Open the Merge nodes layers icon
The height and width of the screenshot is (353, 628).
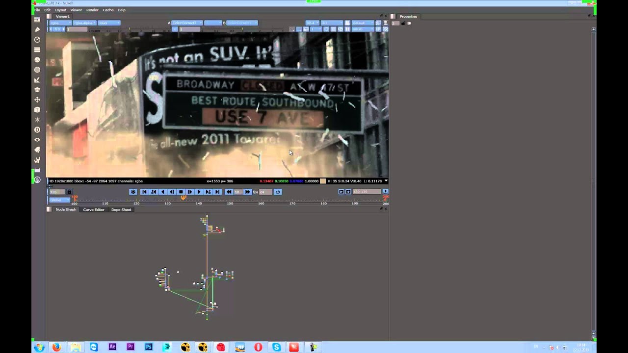point(37,90)
